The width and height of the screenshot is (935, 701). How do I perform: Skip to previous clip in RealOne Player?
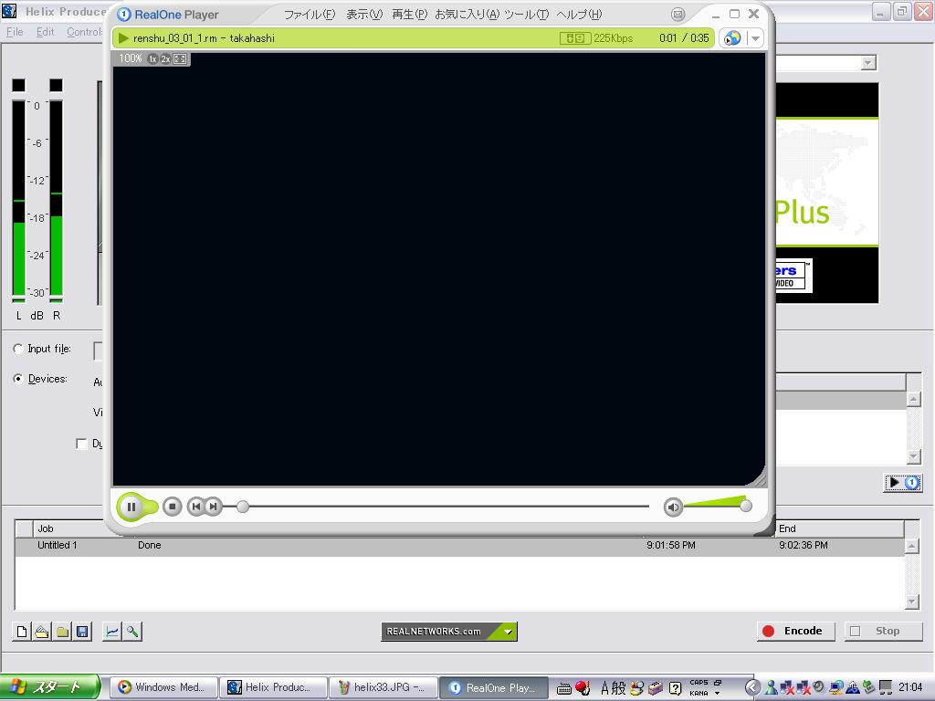195,507
